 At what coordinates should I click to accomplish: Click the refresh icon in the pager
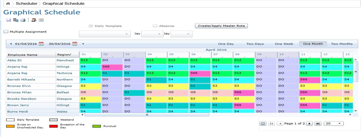click(263, 123)
